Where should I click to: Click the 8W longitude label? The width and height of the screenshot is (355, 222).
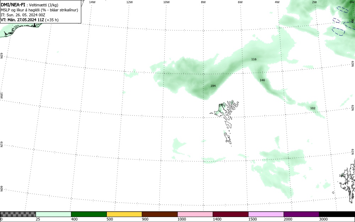pyautogui.click(x=203, y=2)
